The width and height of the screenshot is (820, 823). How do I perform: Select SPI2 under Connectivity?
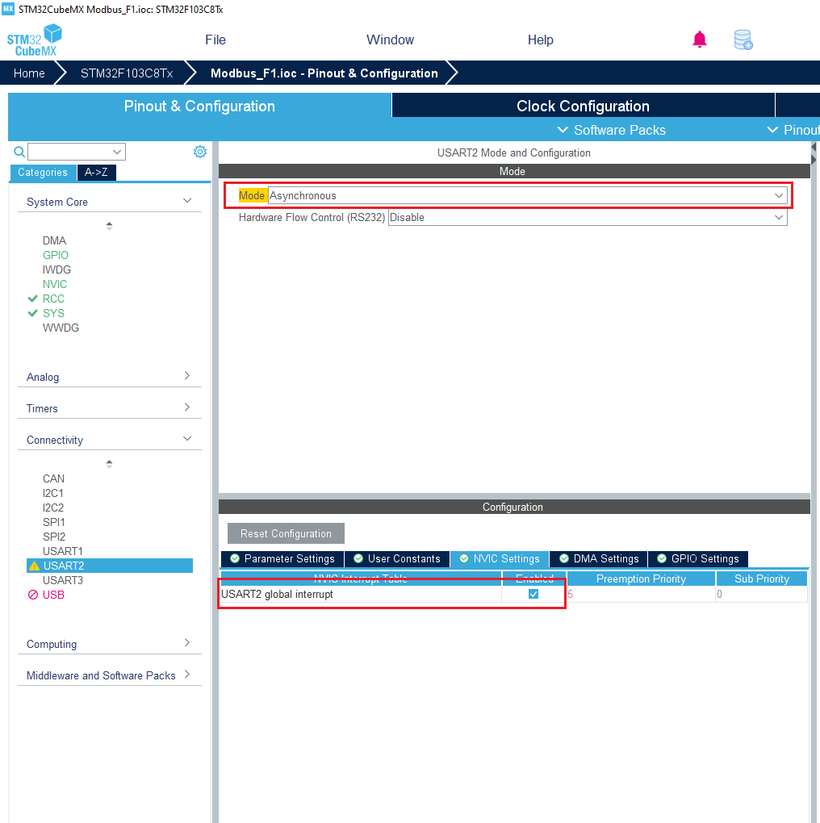point(54,537)
